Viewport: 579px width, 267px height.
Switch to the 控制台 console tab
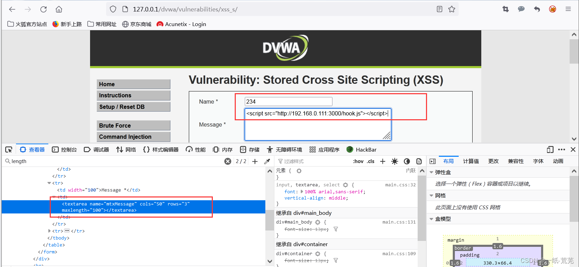point(64,149)
